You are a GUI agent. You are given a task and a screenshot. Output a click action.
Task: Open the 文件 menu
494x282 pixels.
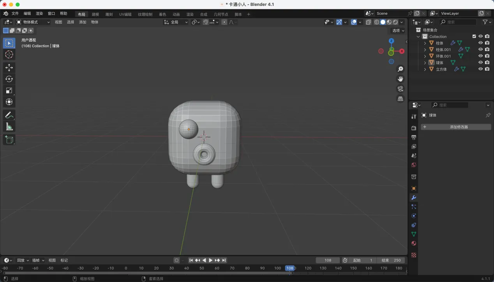[15, 14]
